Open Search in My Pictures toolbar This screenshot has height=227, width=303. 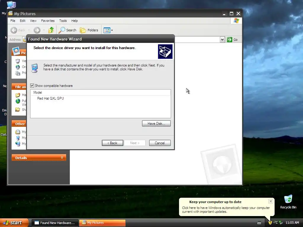click(67, 30)
